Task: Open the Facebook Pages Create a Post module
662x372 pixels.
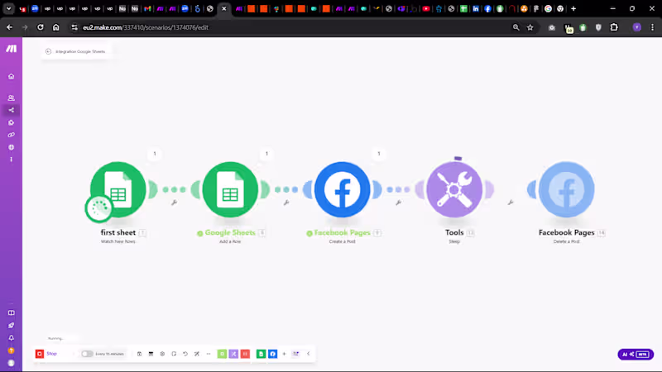Action: pyautogui.click(x=342, y=189)
